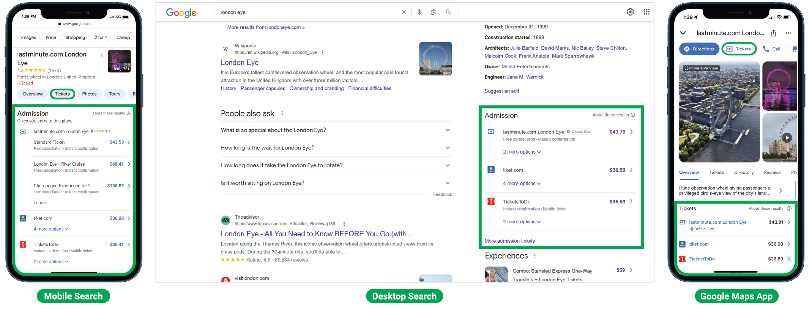Click Suggest an edit link
The height and width of the screenshot is (309, 812).
click(x=501, y=91)
